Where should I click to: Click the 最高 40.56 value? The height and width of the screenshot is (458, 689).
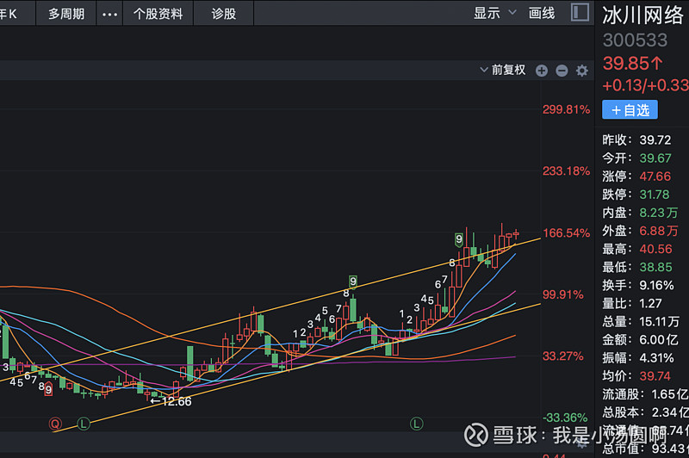(655, 249)
